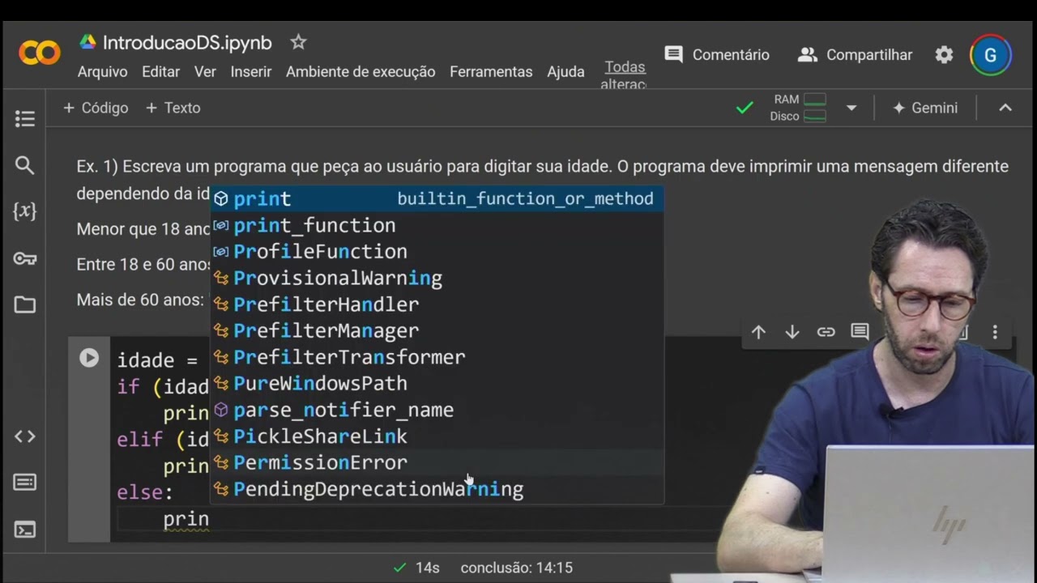The width and height of the screenshot is (1037, 583).
Task: Move cell up with the arrow icon
Action: 758,332
